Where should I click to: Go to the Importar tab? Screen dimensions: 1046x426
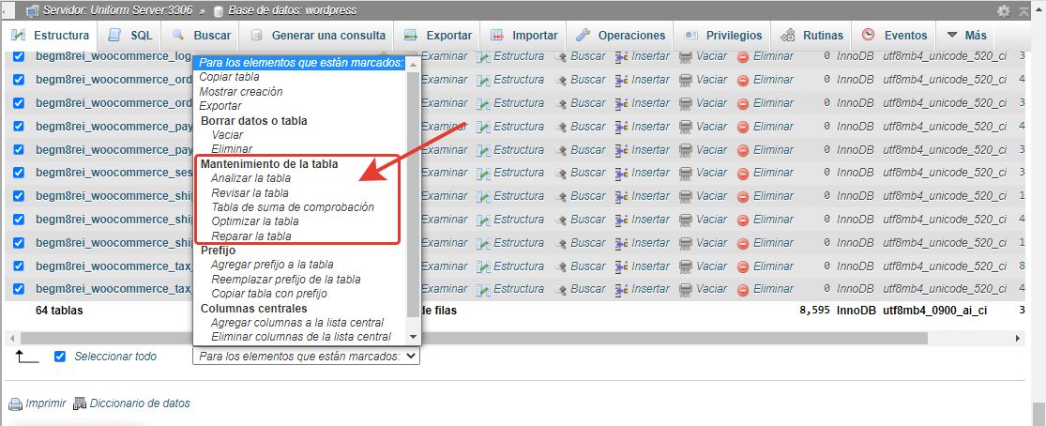coord(523,36)
